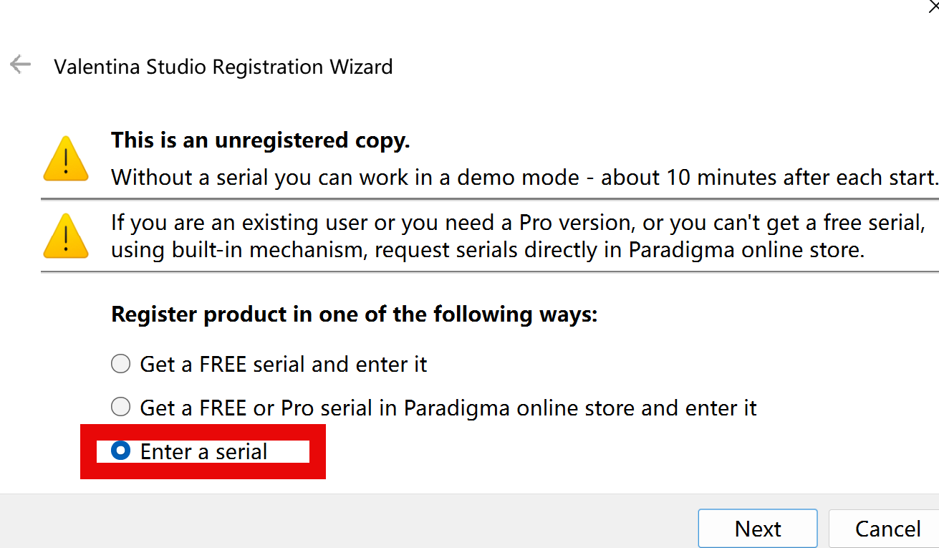
Task: Select the 'Get a FREE serial and enter it' radio button
Action: click(120, 364)
